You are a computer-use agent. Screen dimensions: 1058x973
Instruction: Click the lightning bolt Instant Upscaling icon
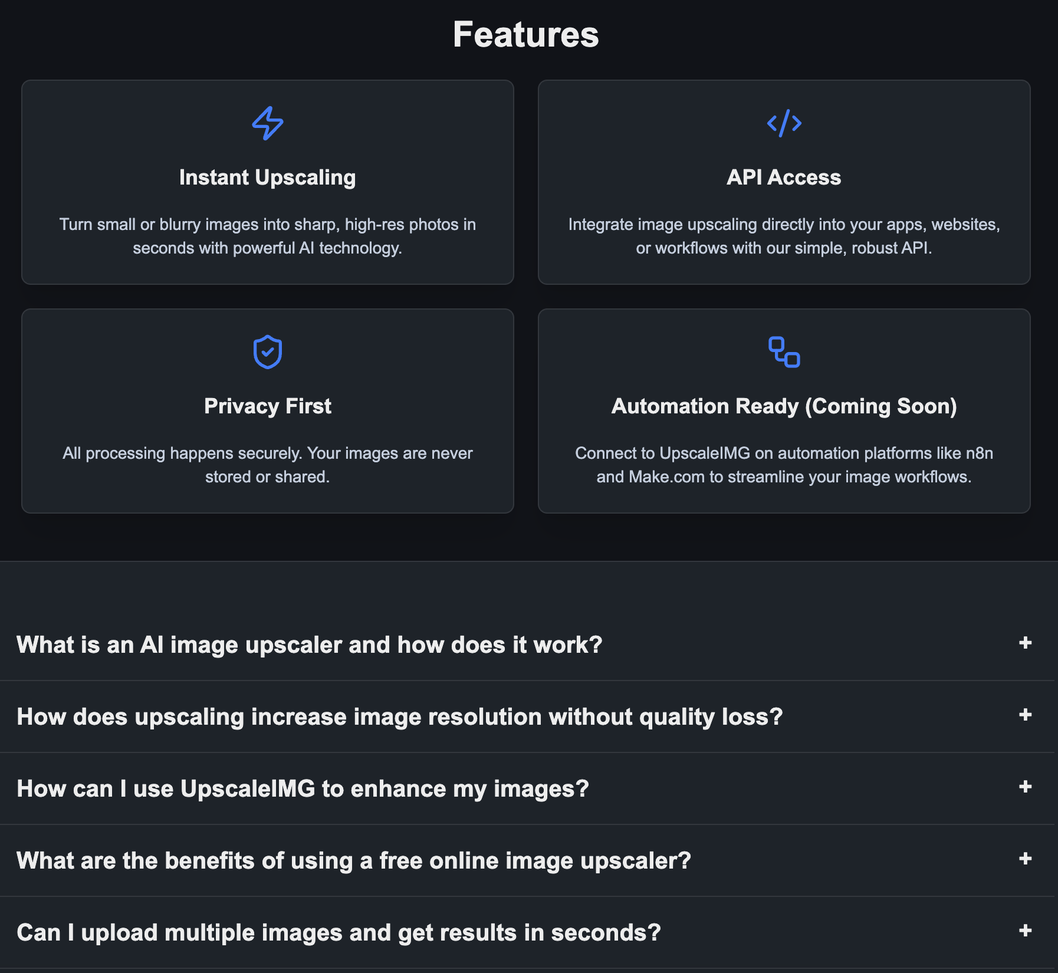click(267, 123)
